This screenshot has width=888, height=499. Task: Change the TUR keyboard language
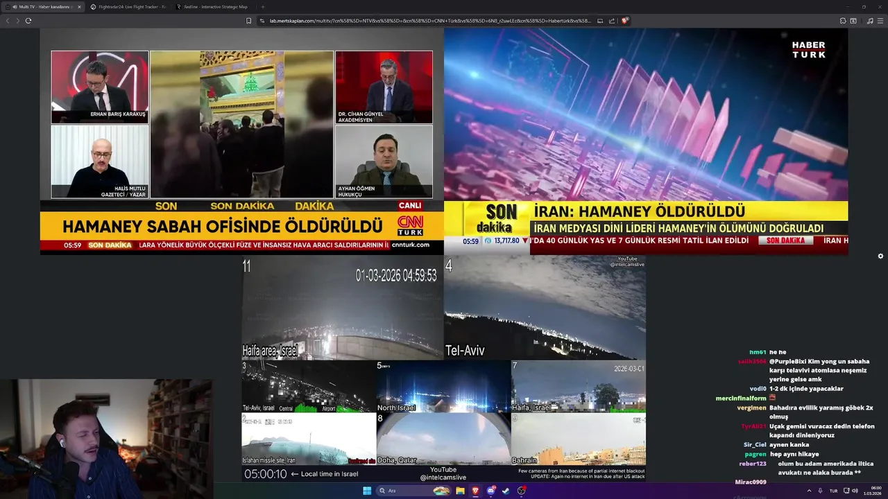coord(834,491)
